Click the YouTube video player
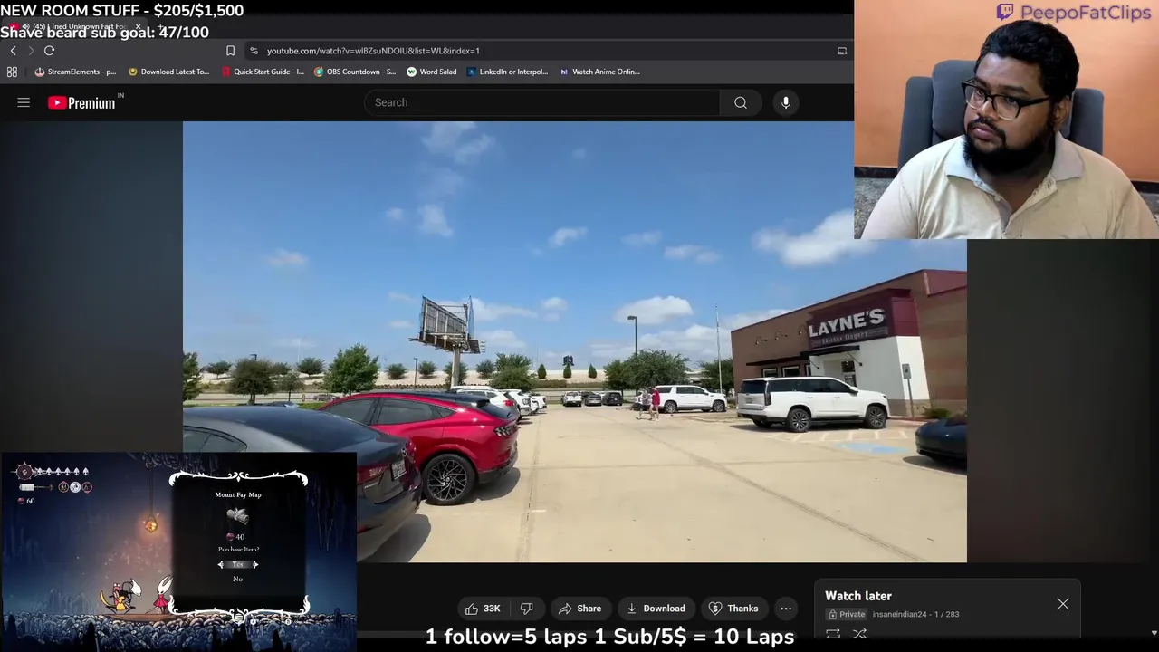The image size is (1159, 652). pos(574,342)
